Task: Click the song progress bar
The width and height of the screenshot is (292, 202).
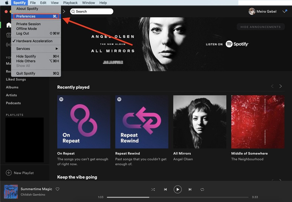Action: [178, 197]
